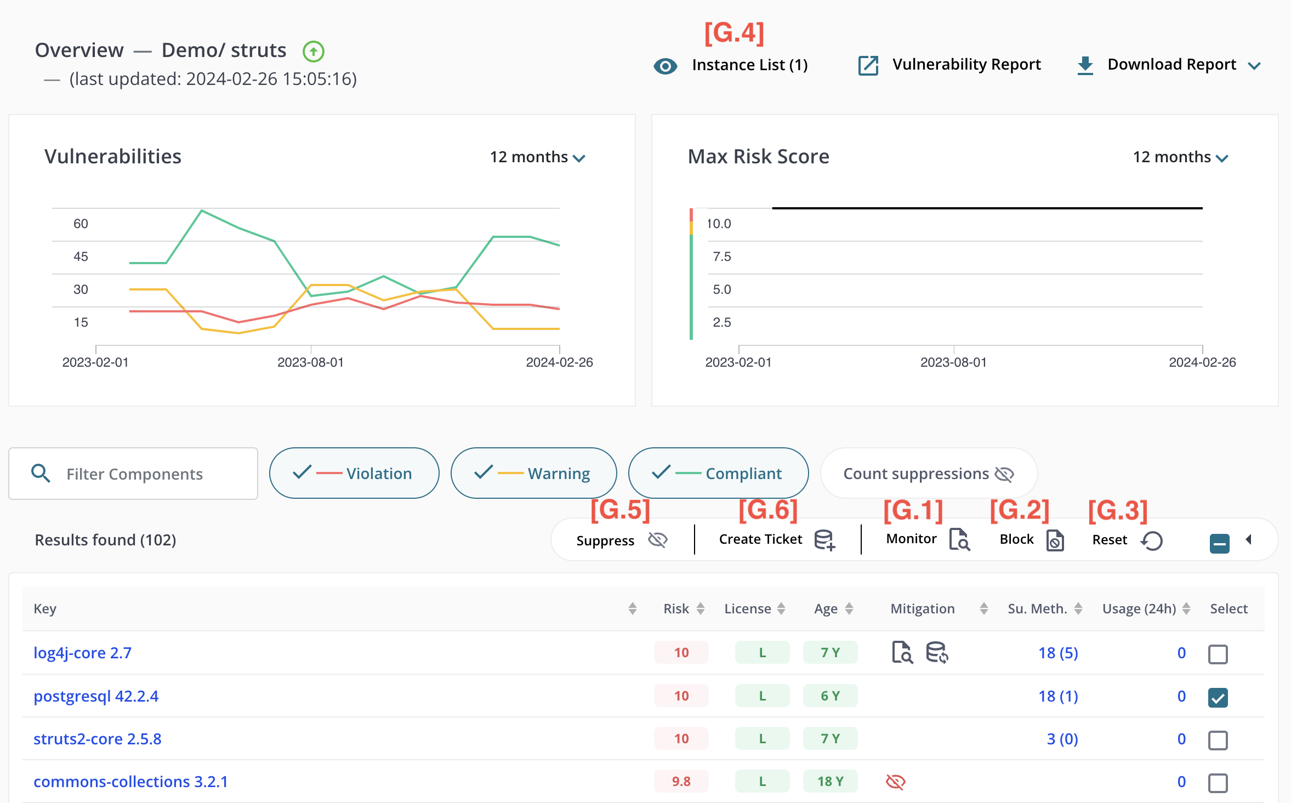Select the struts2-core 2.5.8 checkbox

click(x=1218, y=740)
